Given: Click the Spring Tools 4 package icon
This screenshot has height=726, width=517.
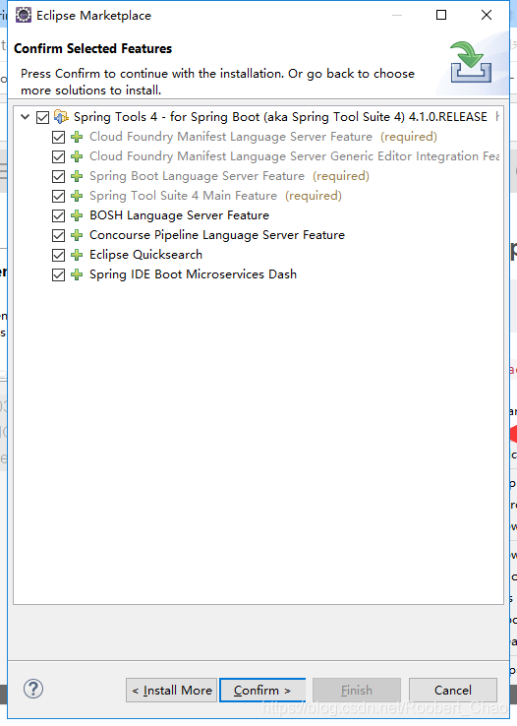Looking at the screenshot, I should click(x=61, y=117).
